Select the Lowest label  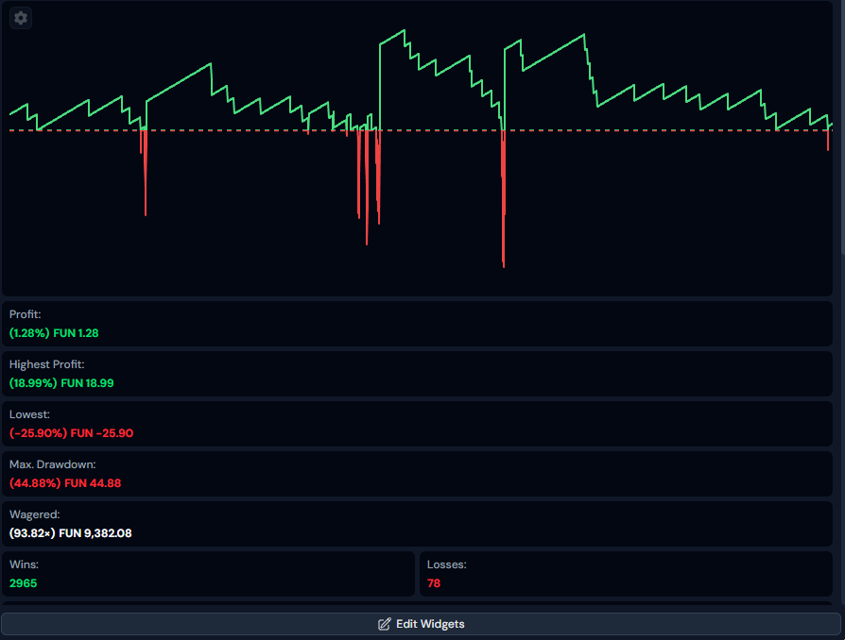click(28, 414)
